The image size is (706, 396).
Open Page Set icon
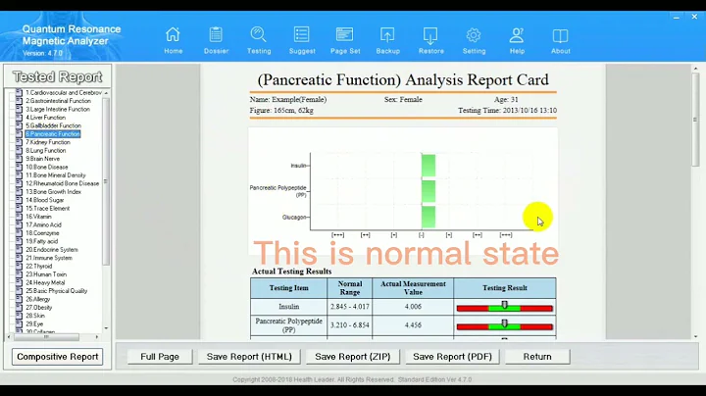tap(345, 35)
